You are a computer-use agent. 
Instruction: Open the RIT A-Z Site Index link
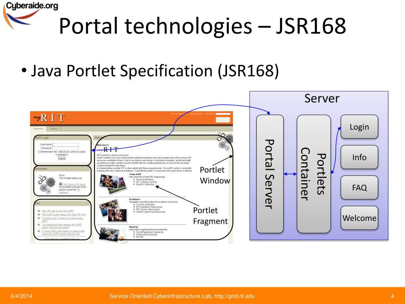click(x=179, y=114)
